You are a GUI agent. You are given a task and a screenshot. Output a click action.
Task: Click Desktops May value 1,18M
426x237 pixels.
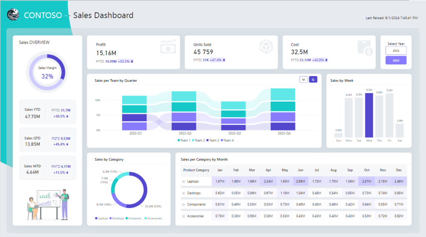pos(285,193)
